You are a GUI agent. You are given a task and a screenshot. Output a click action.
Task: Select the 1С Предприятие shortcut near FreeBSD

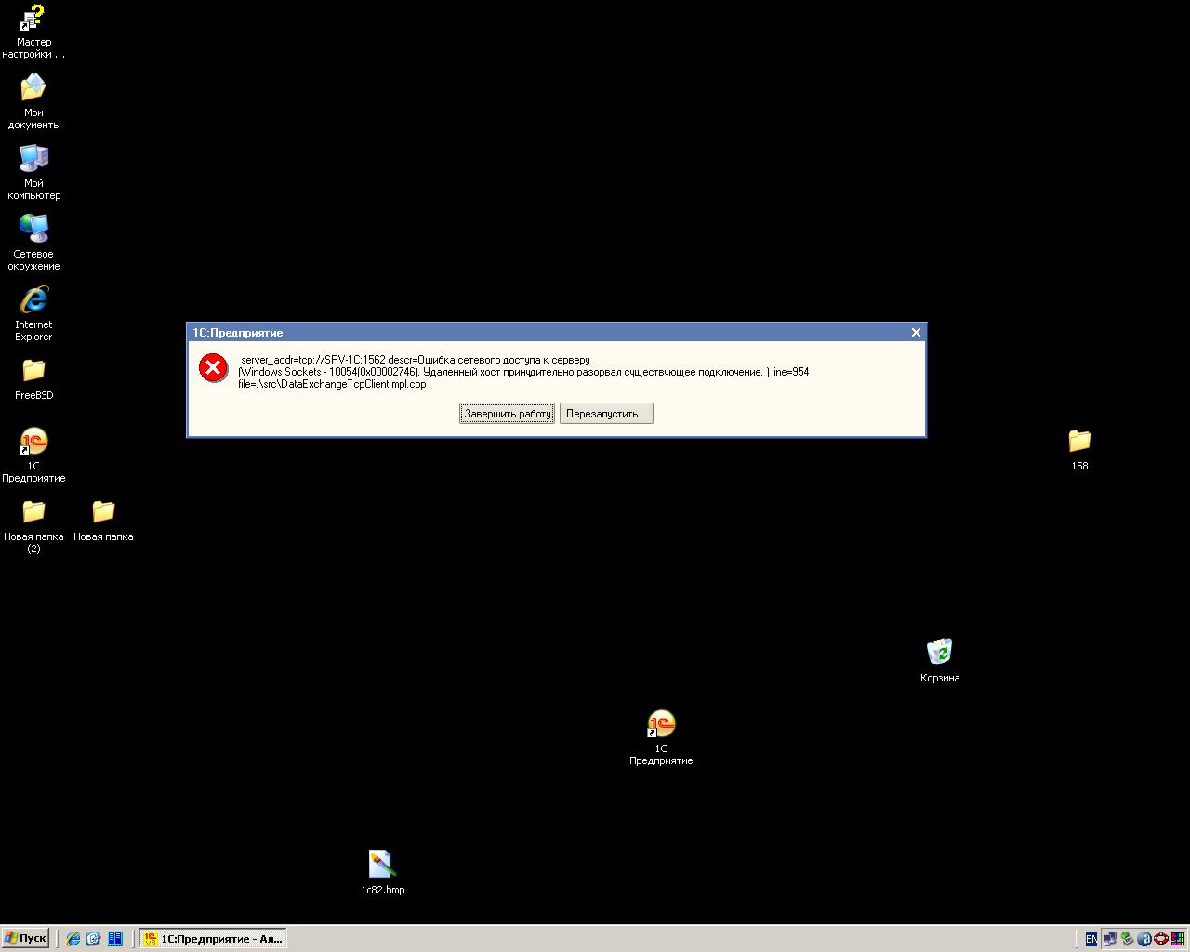33,456
